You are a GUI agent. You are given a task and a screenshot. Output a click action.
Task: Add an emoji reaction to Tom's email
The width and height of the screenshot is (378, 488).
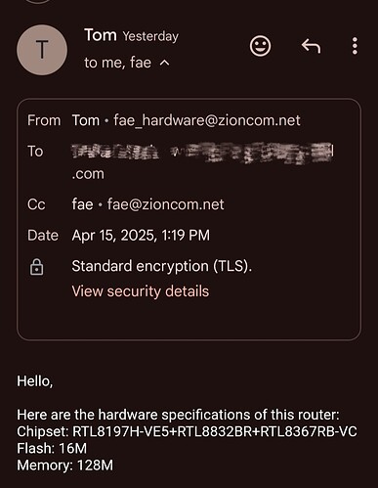[x=260, y=46]
